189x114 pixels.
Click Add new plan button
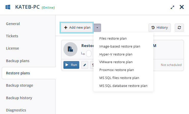77,28
